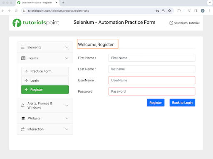Viewport: 213px width, 159px height.
Task: Focus the UserName input field
Action: point(152,80)
